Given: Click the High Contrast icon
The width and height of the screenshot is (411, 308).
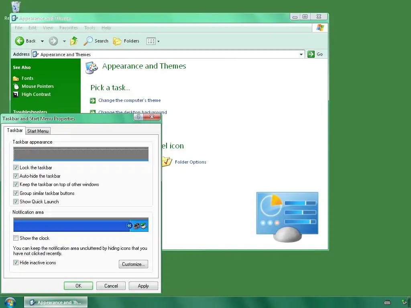Looking at the screenshot, I should coord(16,94).
